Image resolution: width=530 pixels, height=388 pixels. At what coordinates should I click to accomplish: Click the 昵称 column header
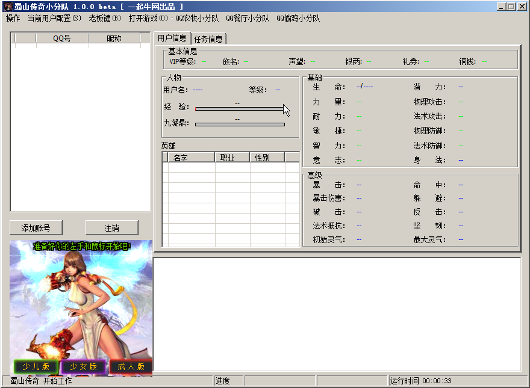coord(114,38)
